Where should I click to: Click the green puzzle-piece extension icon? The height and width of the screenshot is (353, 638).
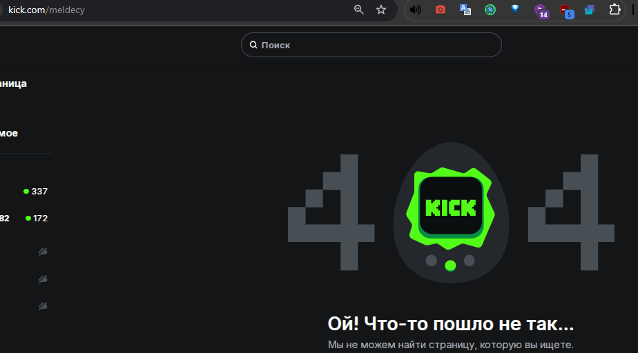pos(490,10)
